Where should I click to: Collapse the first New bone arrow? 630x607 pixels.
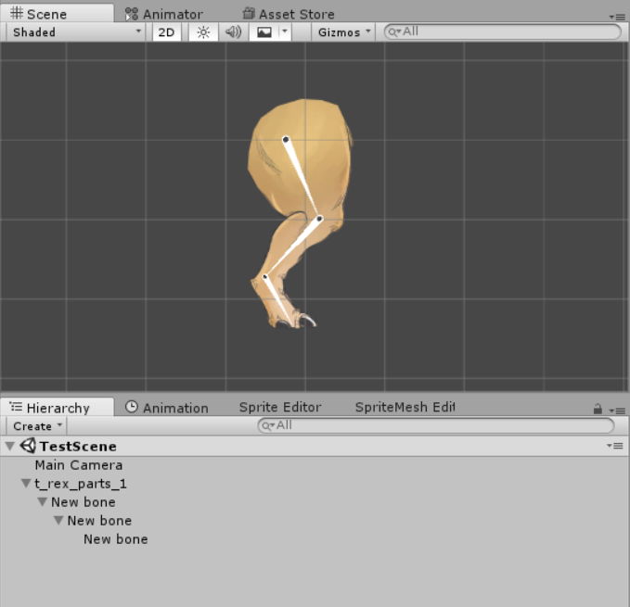pyautogui.click(x=42, y=502)
